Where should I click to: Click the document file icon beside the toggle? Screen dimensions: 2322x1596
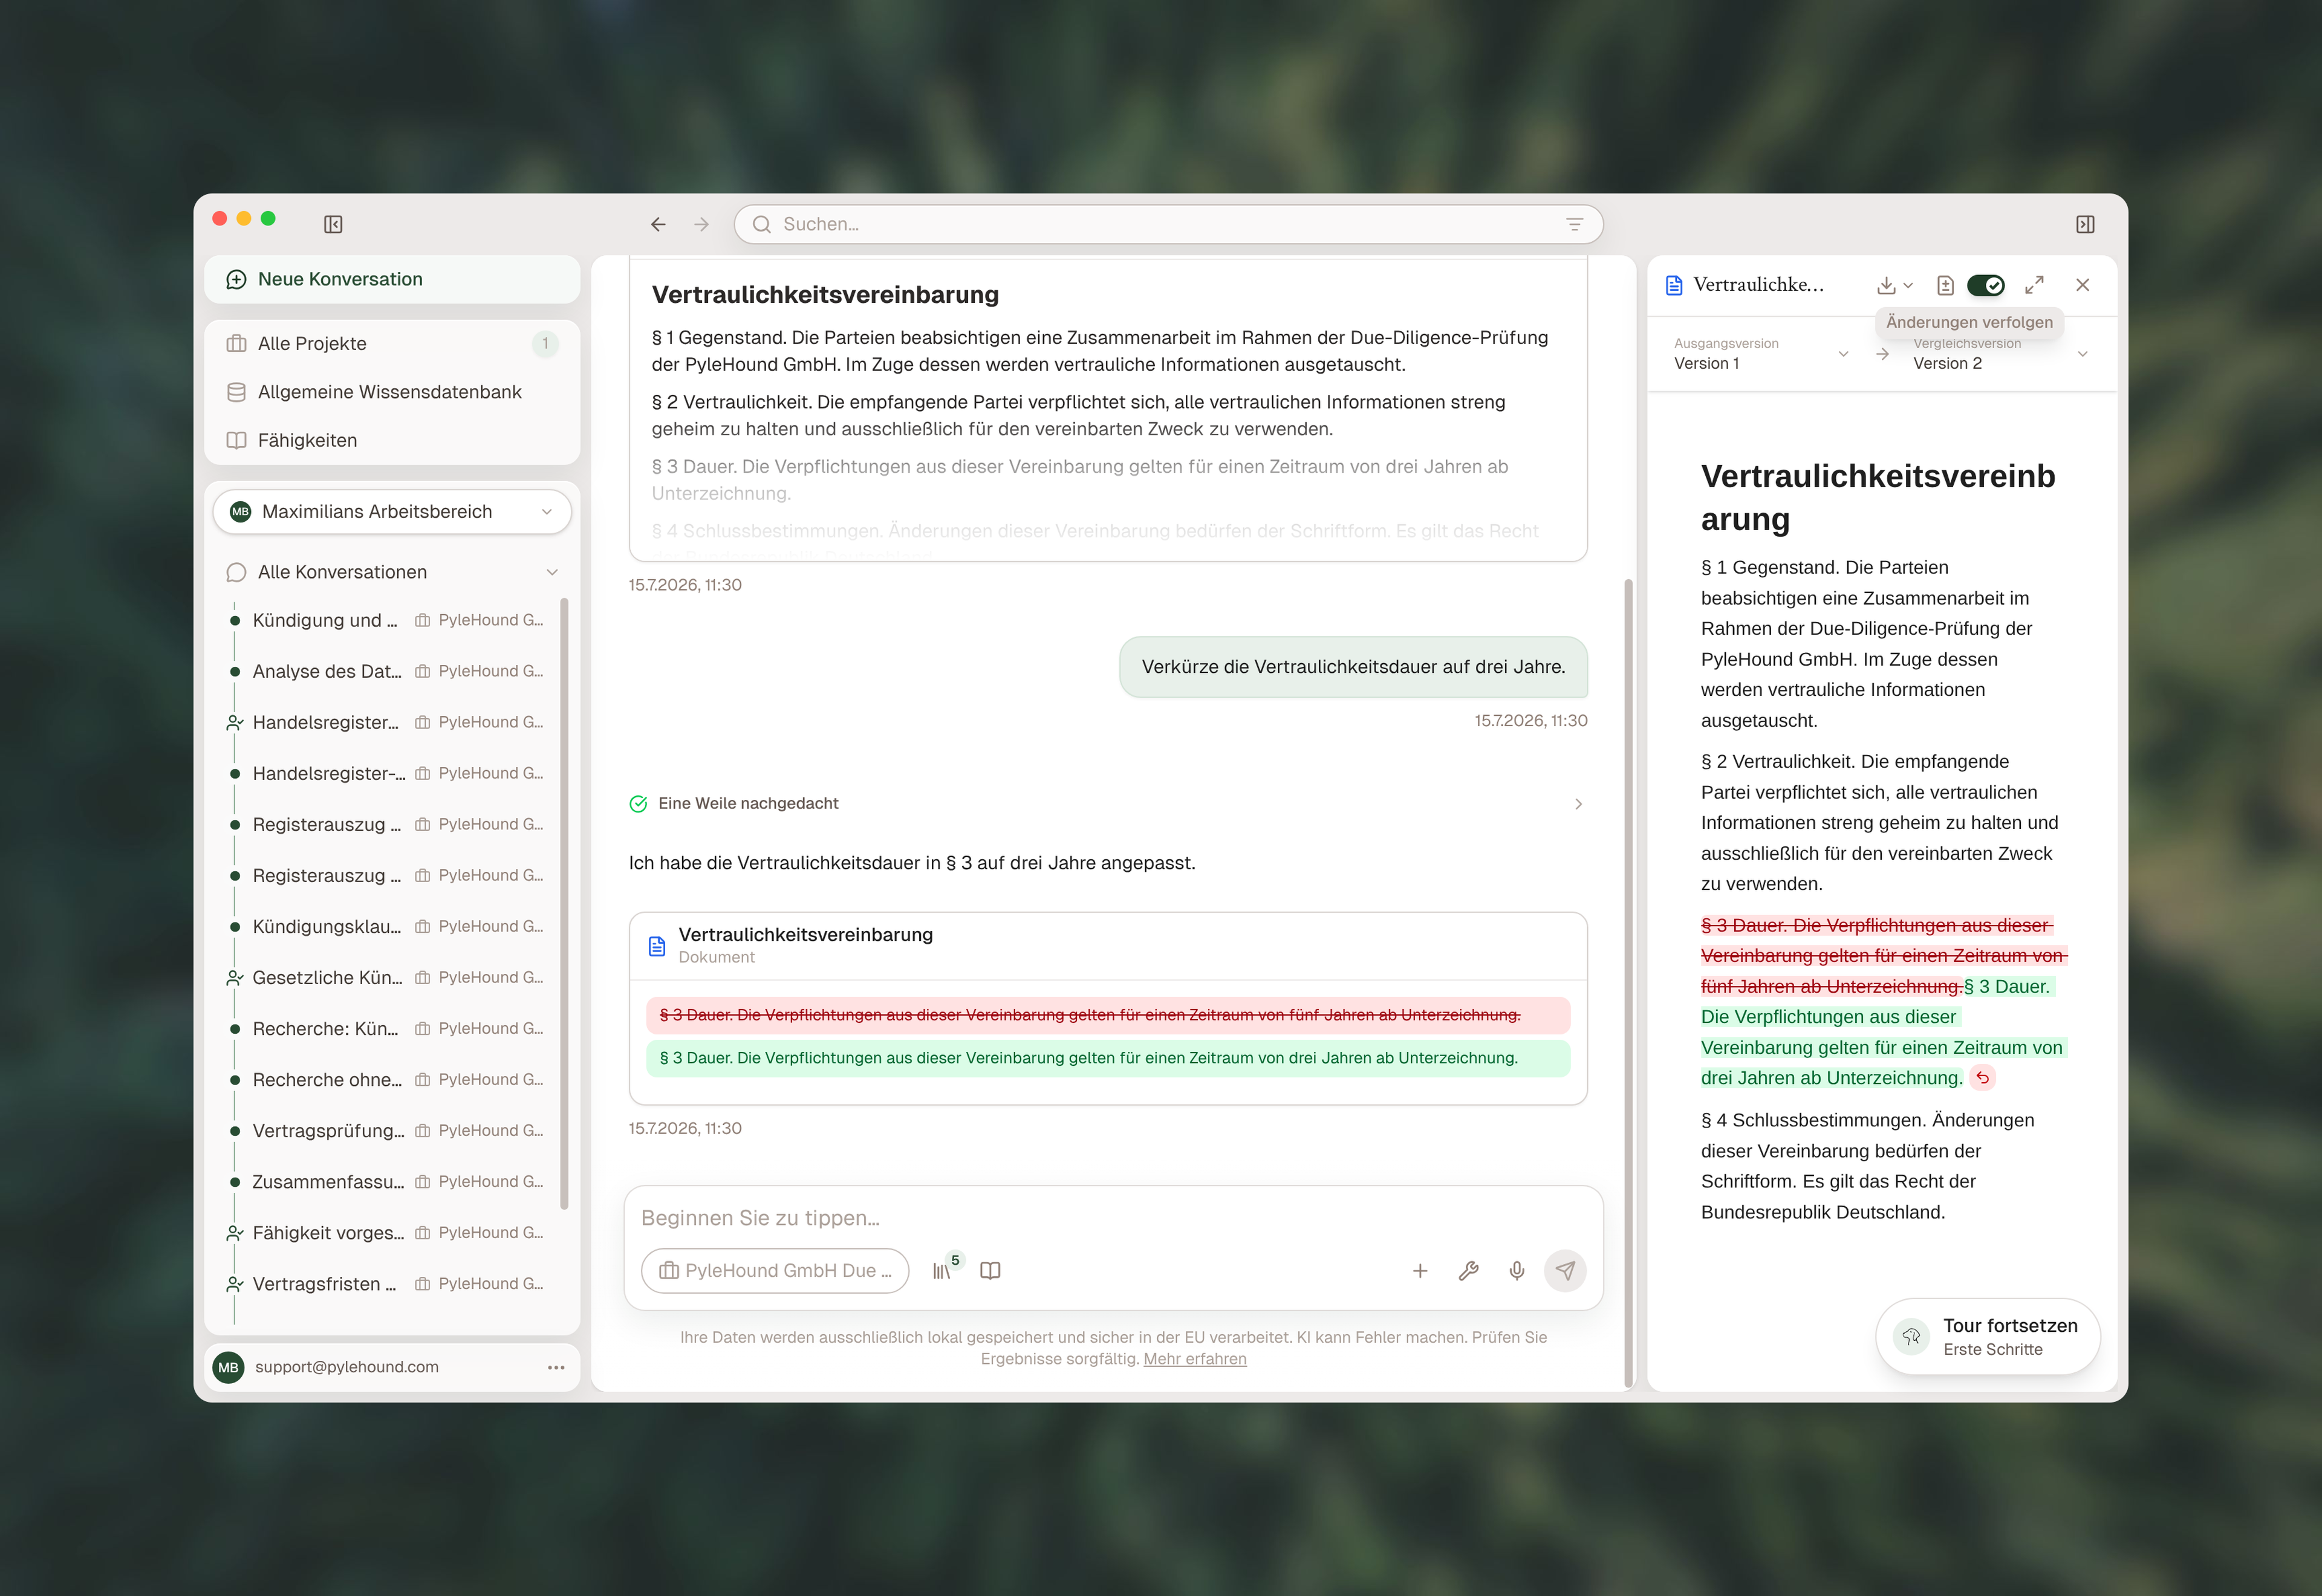click(x=1945, y=285)
